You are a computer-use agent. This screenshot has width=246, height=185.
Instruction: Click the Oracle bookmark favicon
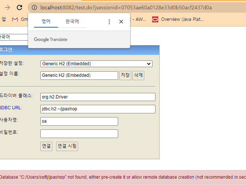155,19
